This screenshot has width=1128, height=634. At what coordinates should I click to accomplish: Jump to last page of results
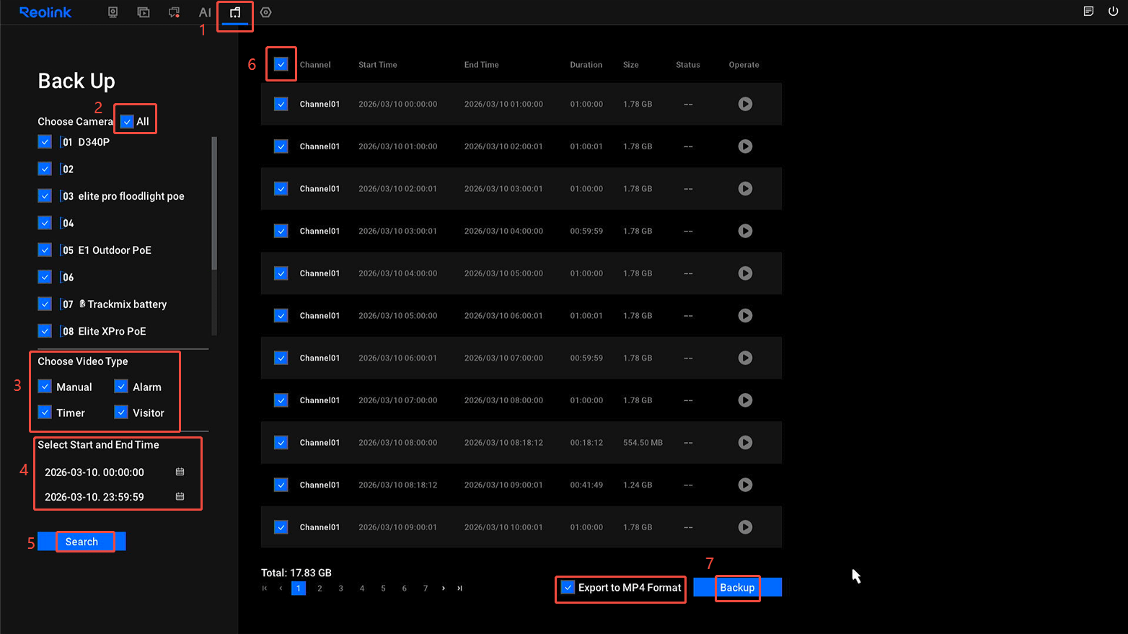click(x=459, y=589)
